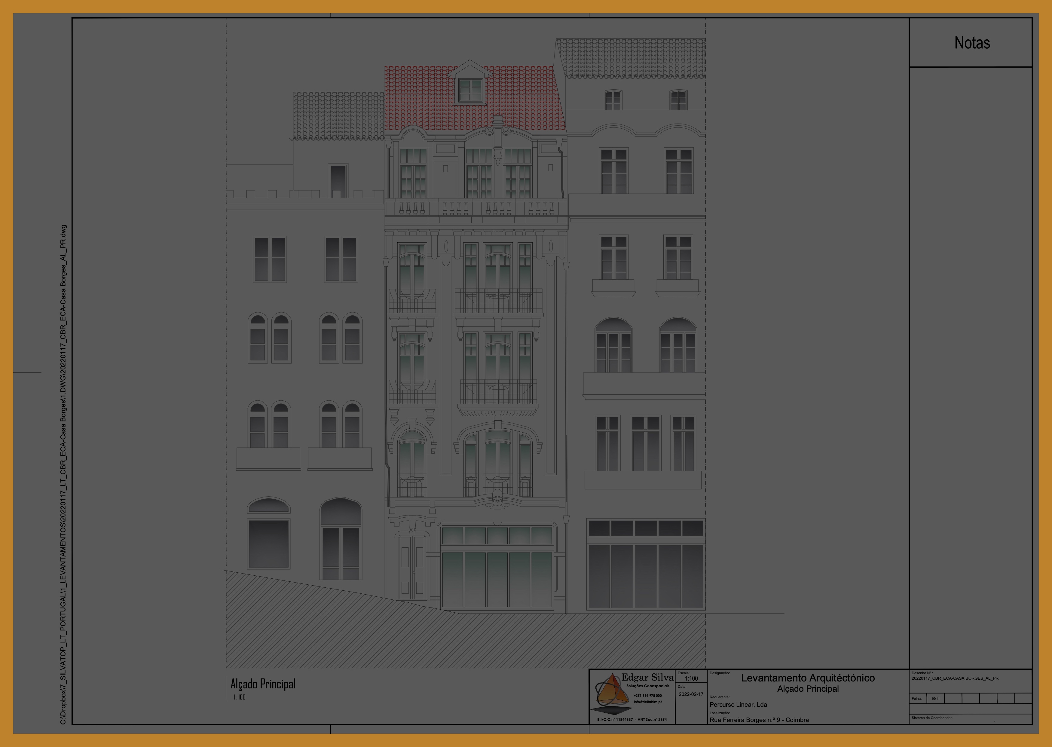Click the "2022-02-17" date value

point(691,694)
